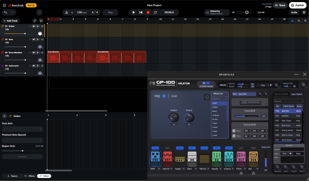Image resolution: width=309 pixels, height=181 pixels.
Task: Solo the 04 Instrument track
Action: tap(38, 66)
